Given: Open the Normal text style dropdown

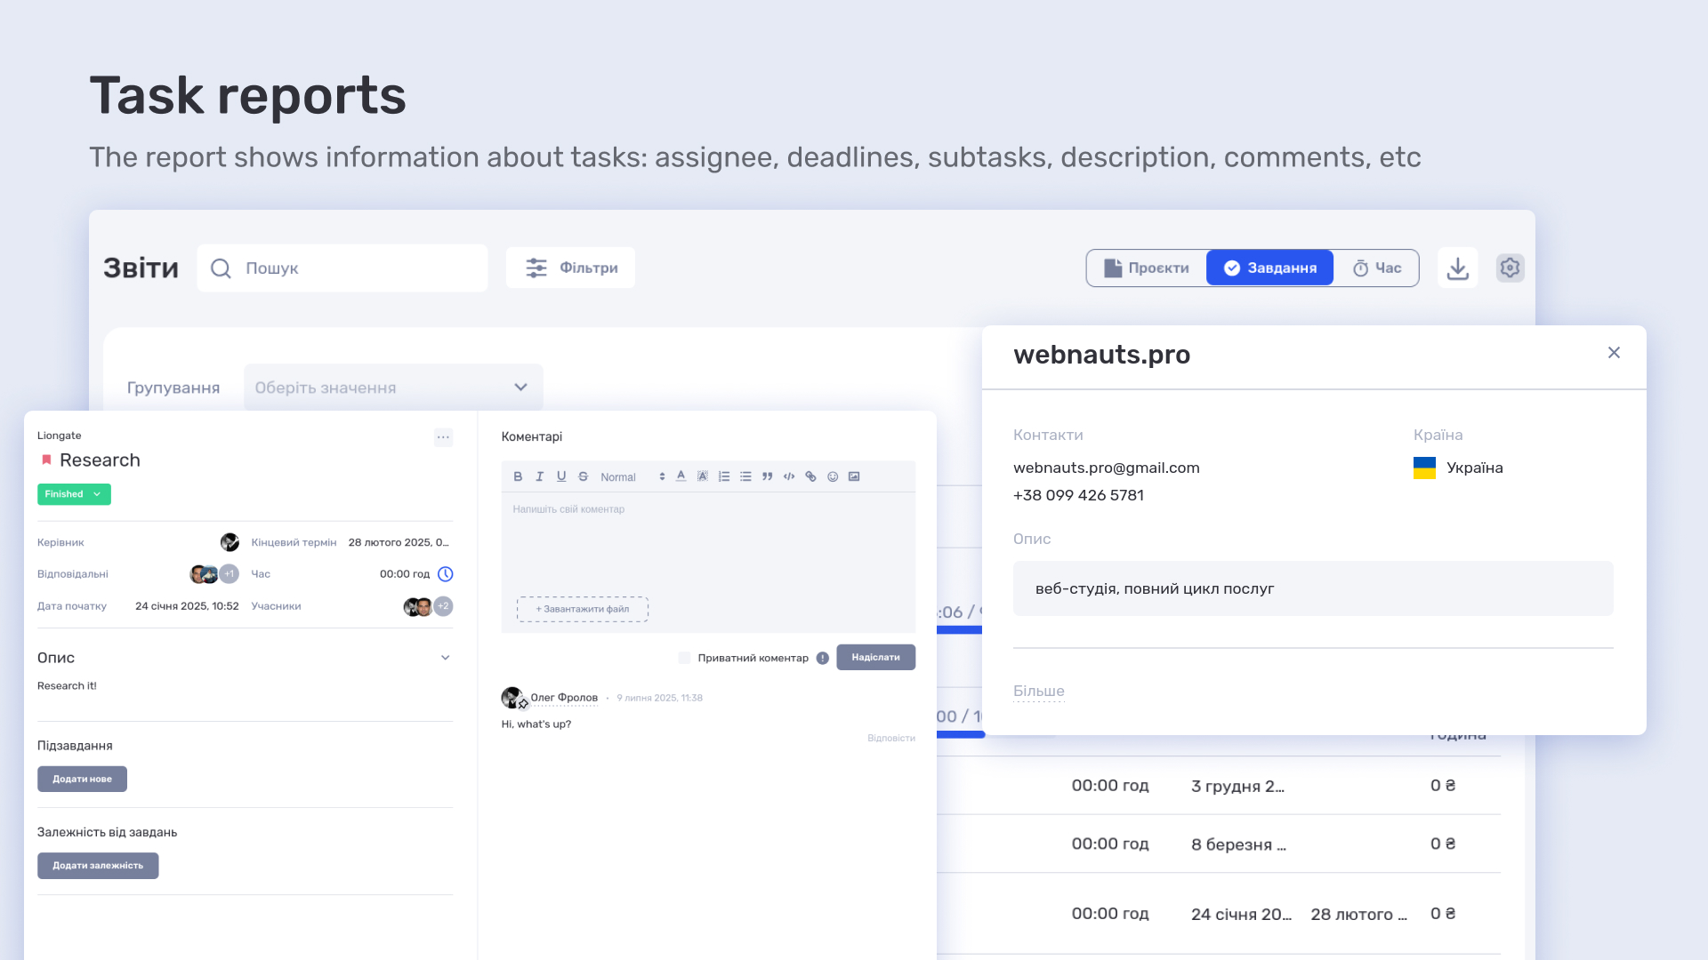Looking at the screenshot, I should point(632,477).
